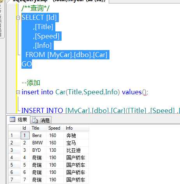Collapse the insert into Car code block
Viewport: 180px width, 184px height.
(x=18, y=92)
